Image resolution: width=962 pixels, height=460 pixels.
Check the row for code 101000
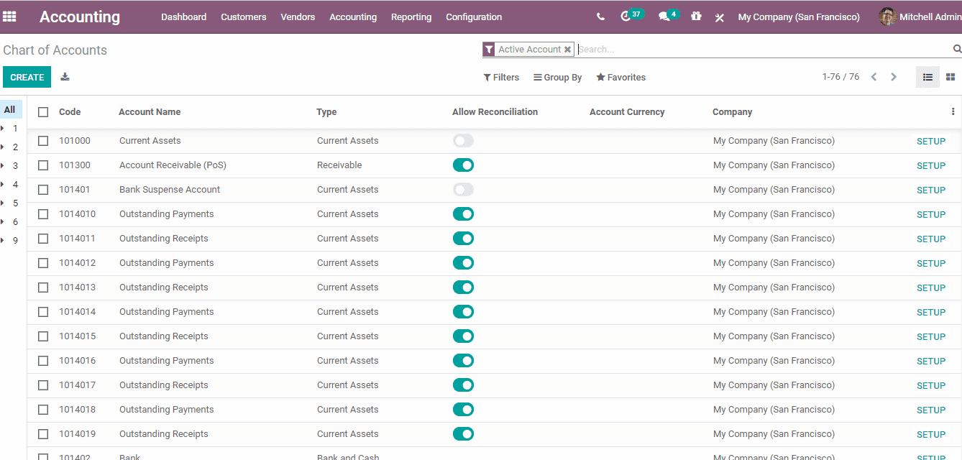[x=43, y=141]
